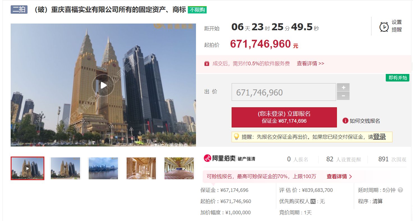Select the river skyline thumbnail
This screenshot has height=221, width=413.
[x=103, y=168]
